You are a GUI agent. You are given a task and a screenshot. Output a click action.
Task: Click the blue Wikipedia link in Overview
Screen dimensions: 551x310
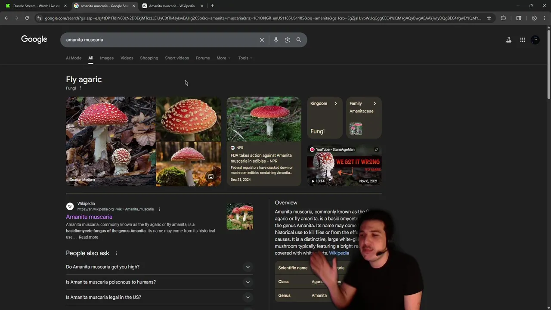pyautogui.click(x=339, y=253)
